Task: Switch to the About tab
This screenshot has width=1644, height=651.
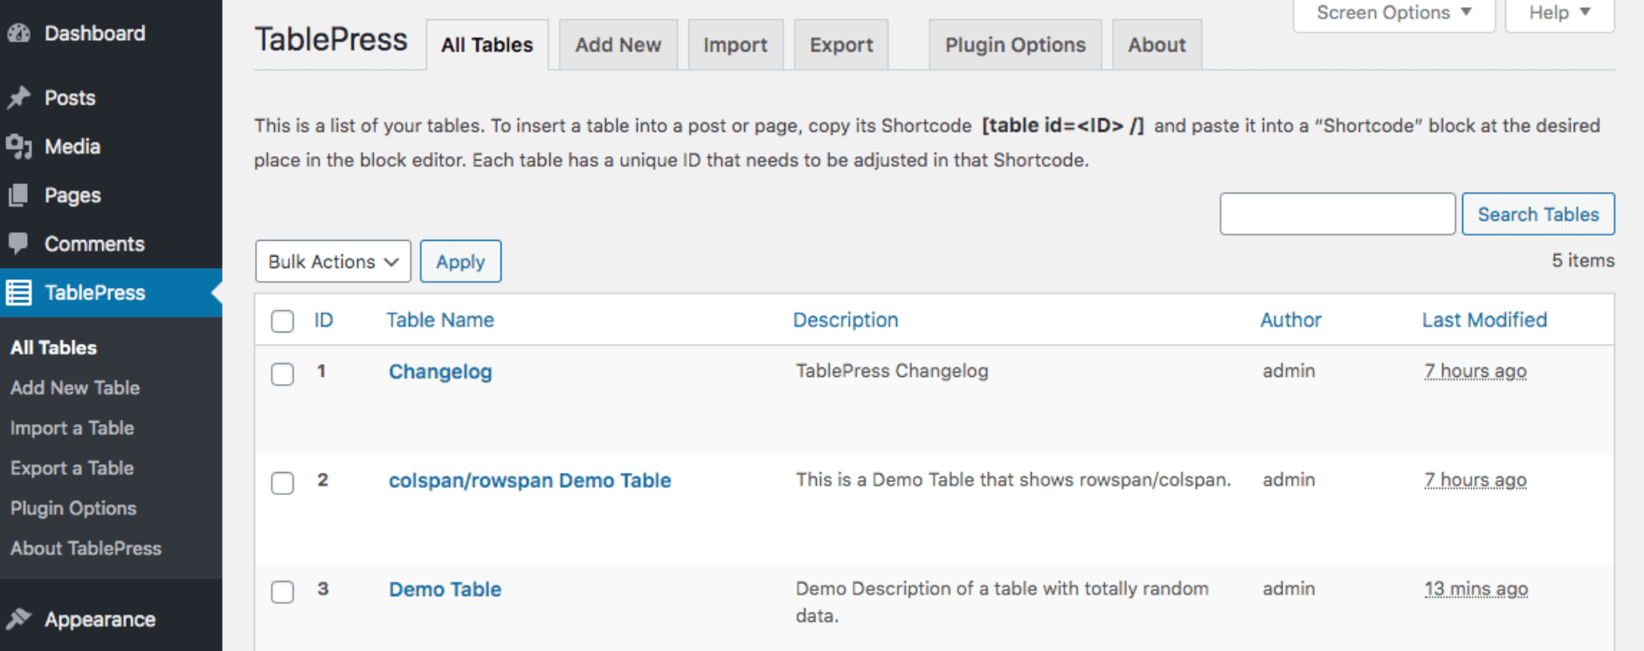Action: click(1157, 45)
